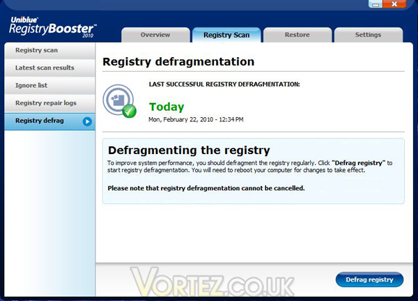The width and height of the screenshot is (418, 301).
Task: Select the Registry Scan tab
Action: coord(226,35)
